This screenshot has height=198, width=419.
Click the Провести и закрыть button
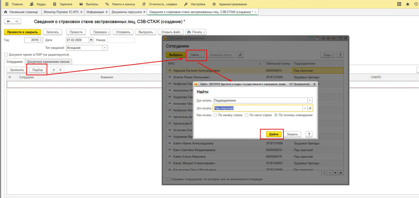(x=23, y=32)
